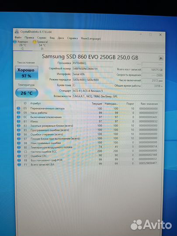
Task: Click the transfer mode field SATA/600
Action: coord(93,80)
